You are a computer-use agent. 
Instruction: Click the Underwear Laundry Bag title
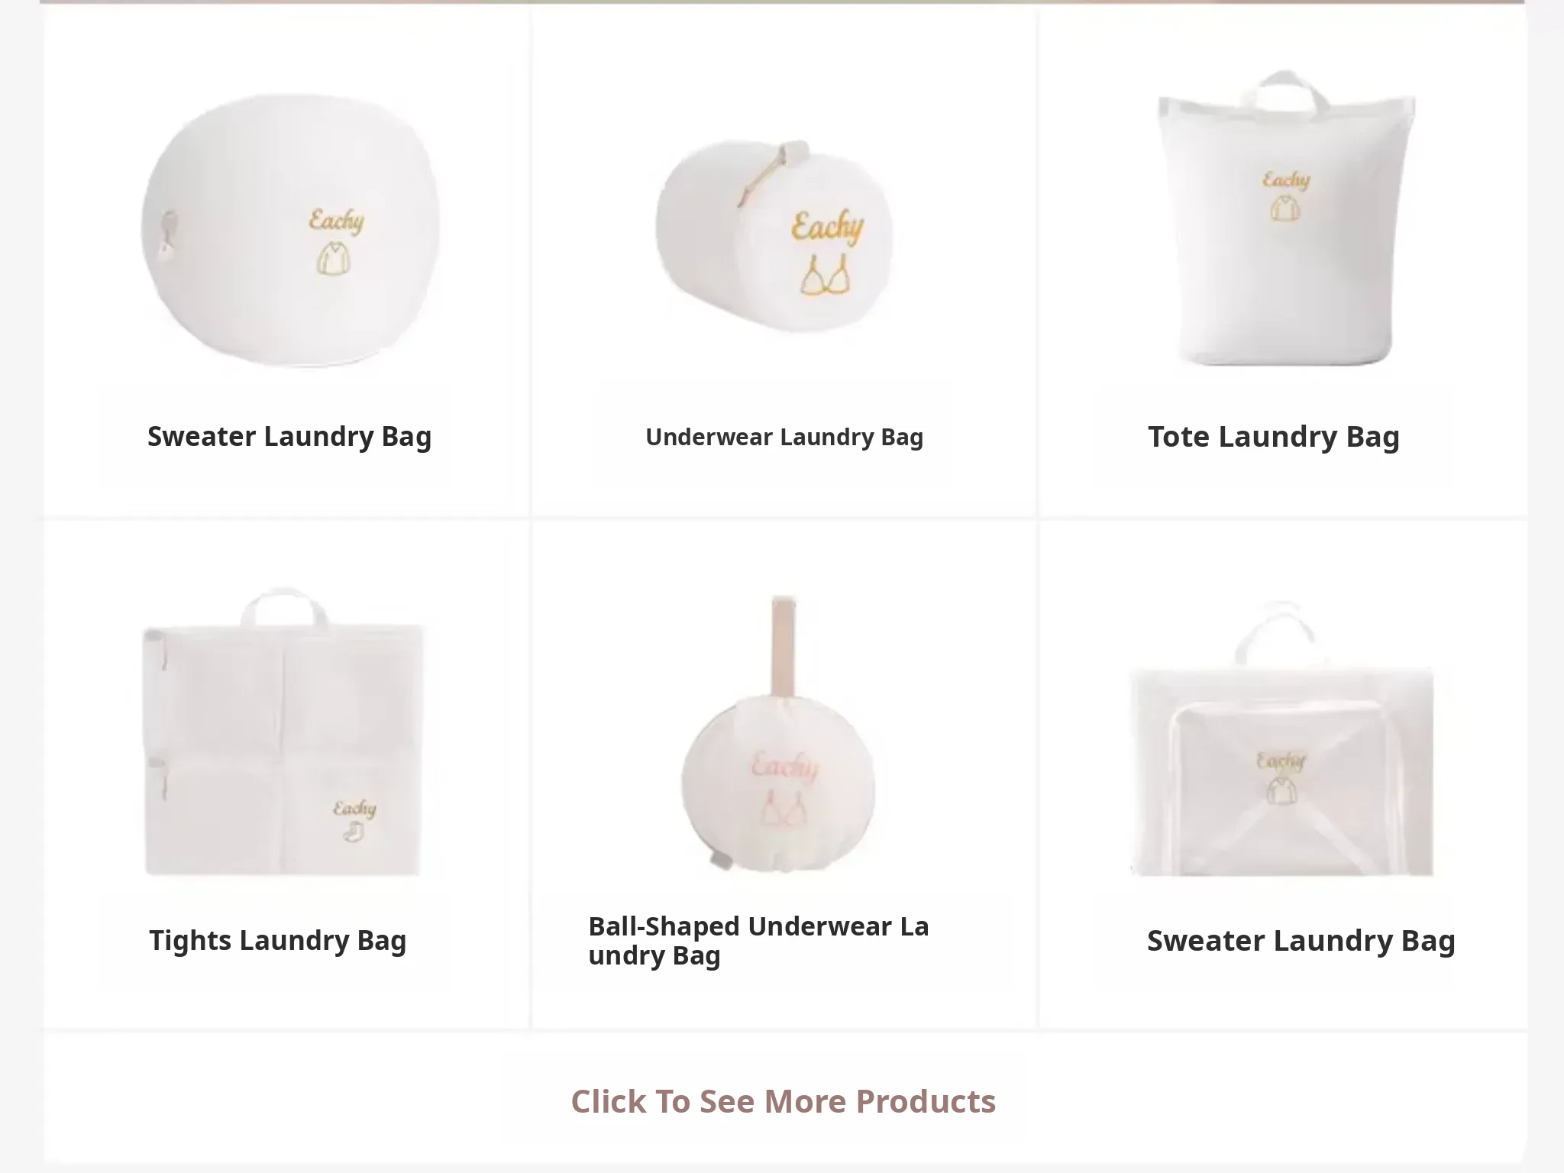784,437
